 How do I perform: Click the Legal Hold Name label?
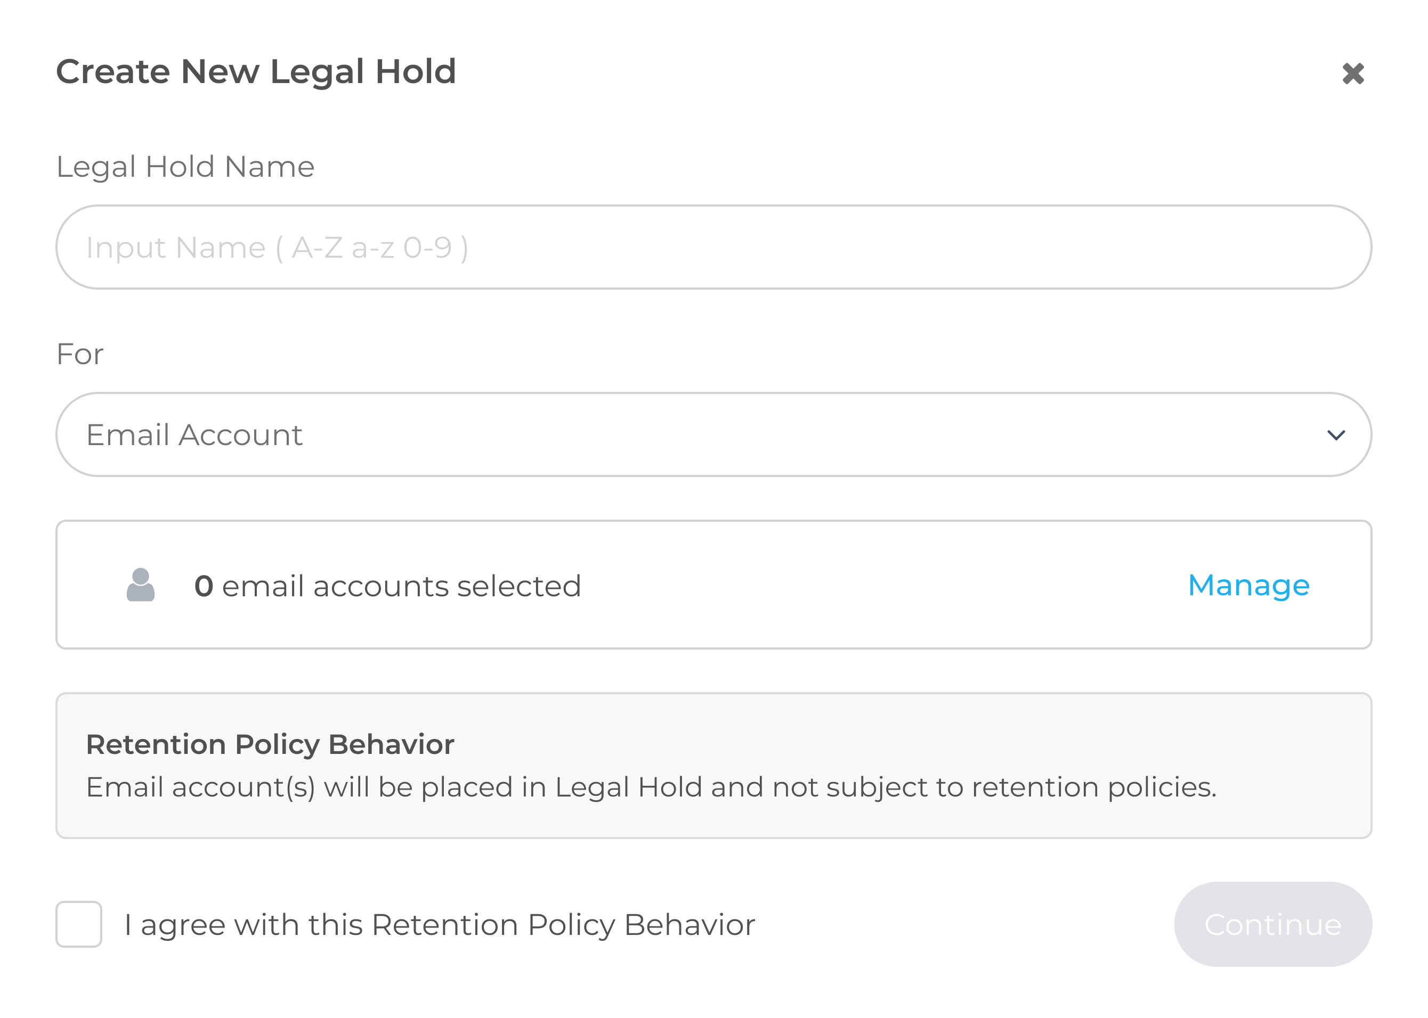tap(185, 167)
